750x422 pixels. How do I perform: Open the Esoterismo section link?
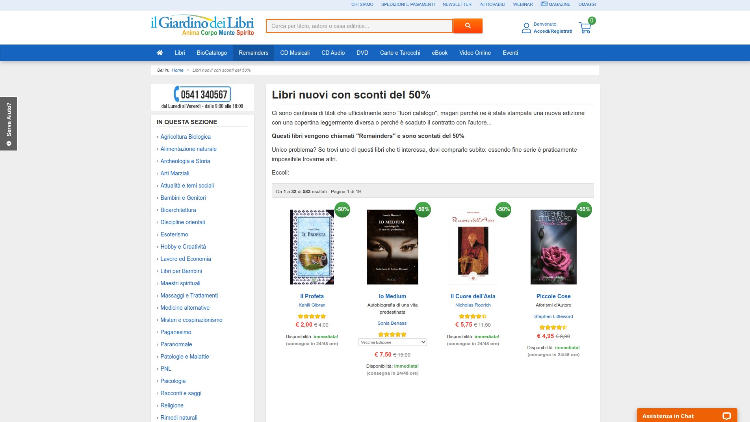[x=174, y=234]
